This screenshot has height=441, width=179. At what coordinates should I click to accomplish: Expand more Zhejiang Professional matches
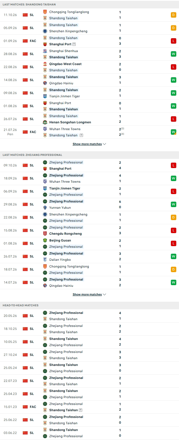pos(89,294)
